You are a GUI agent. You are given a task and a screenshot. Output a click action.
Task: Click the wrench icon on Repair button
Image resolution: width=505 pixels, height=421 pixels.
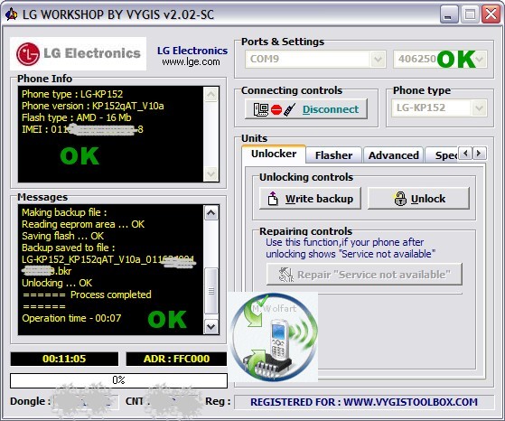click(286, 275)
